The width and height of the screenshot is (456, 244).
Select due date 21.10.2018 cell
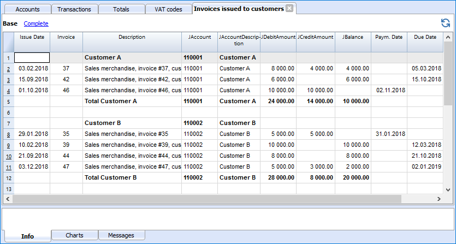425,156
